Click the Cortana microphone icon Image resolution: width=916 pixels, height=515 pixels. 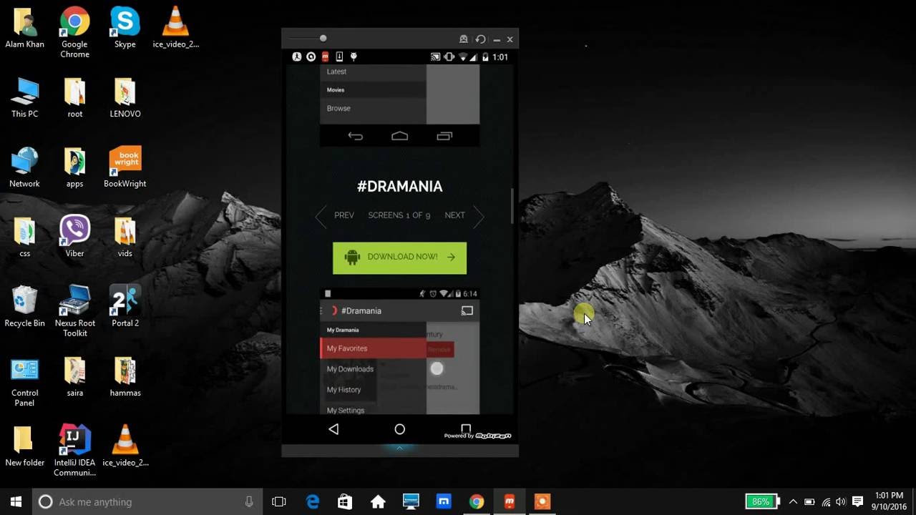click(x=249, y=501)
